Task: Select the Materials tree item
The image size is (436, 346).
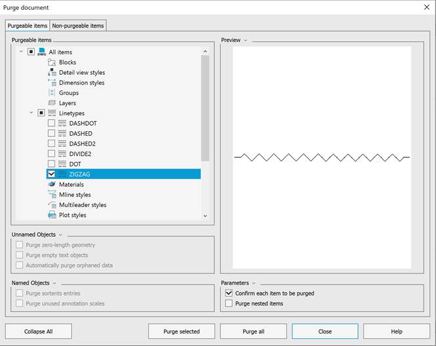Action: tap(71, 185)
